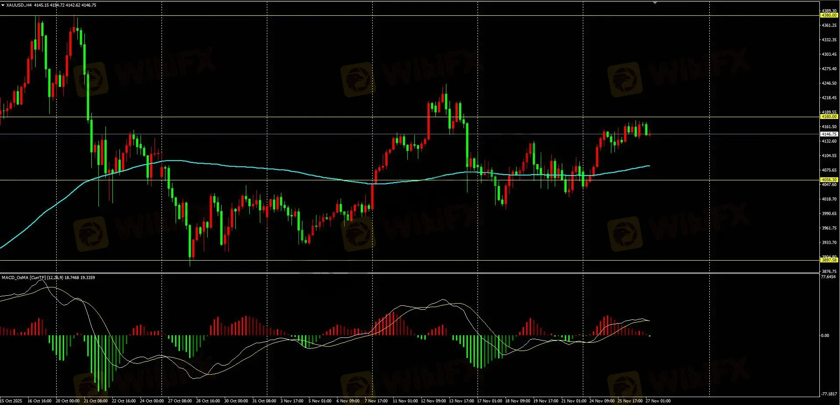
Task: Click the 28 Oct 16:00 time label
Action: pos(208,401)
